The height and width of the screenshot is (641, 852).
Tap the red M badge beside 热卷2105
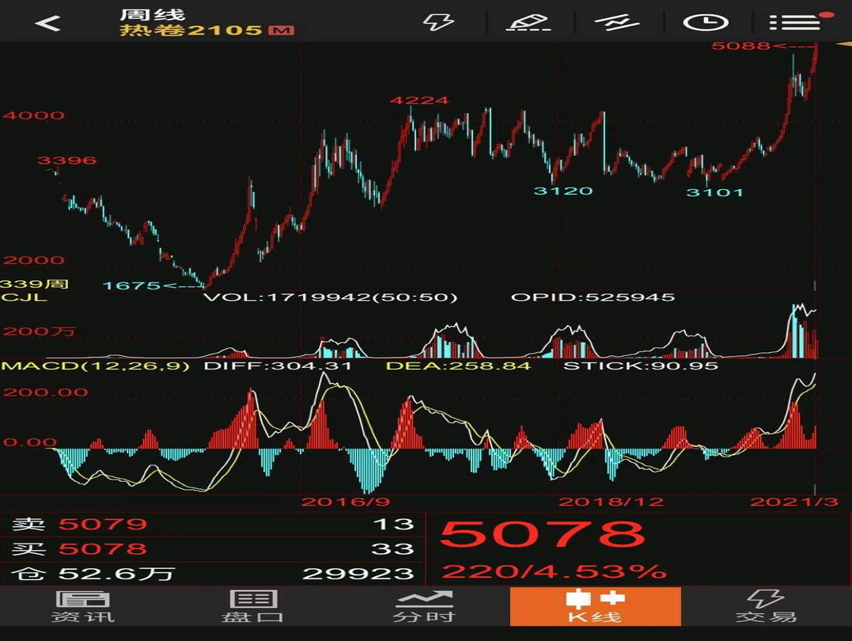tap(281, 31)
